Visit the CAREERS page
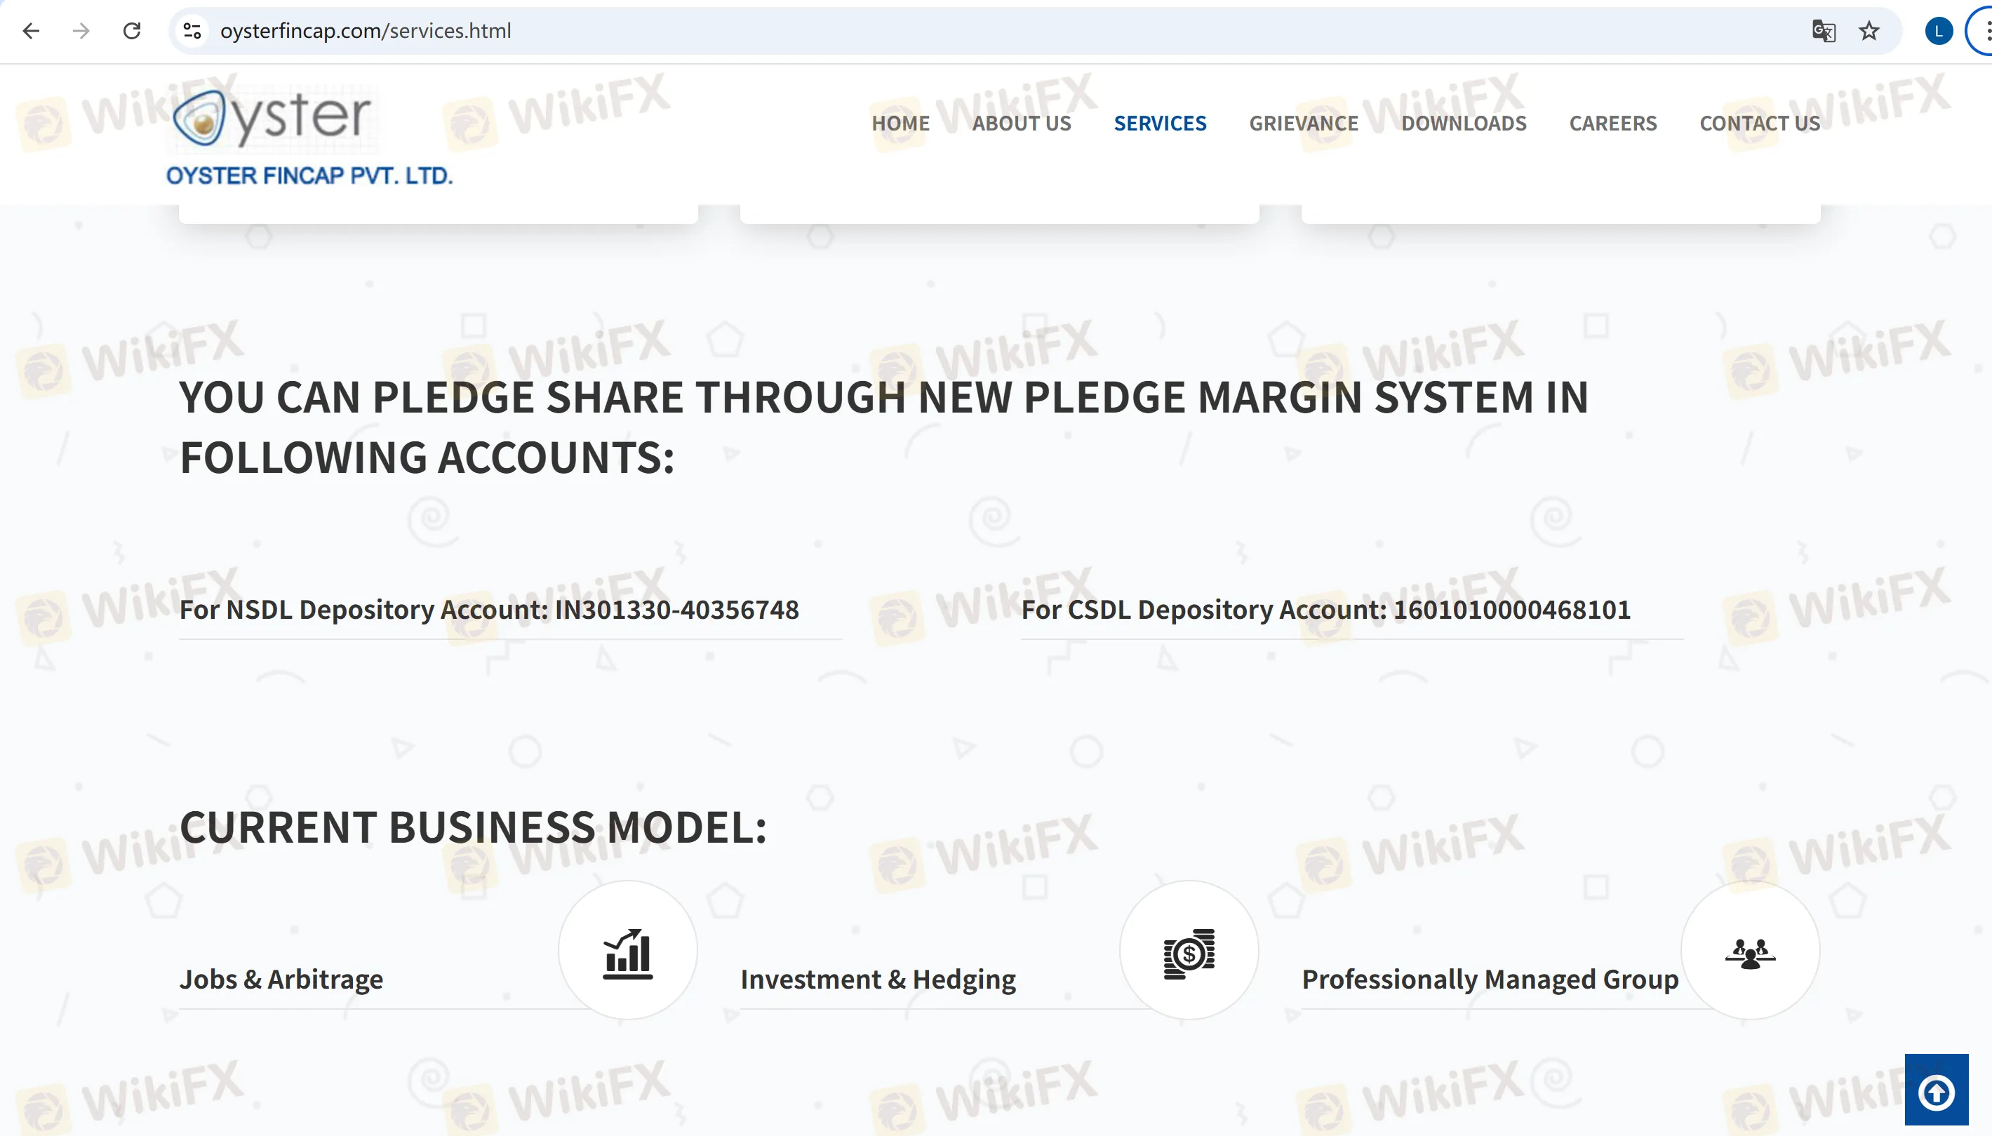This screenshot has height=1136, width=1992. (1613, 123)
